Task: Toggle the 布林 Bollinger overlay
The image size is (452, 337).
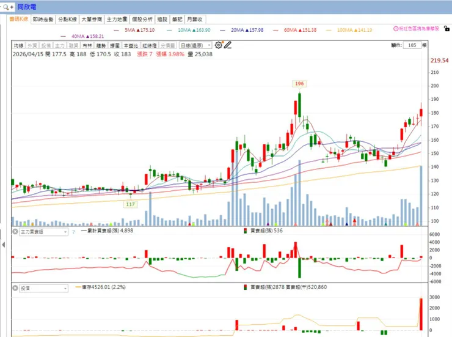Action: click(x=87, y=46)
